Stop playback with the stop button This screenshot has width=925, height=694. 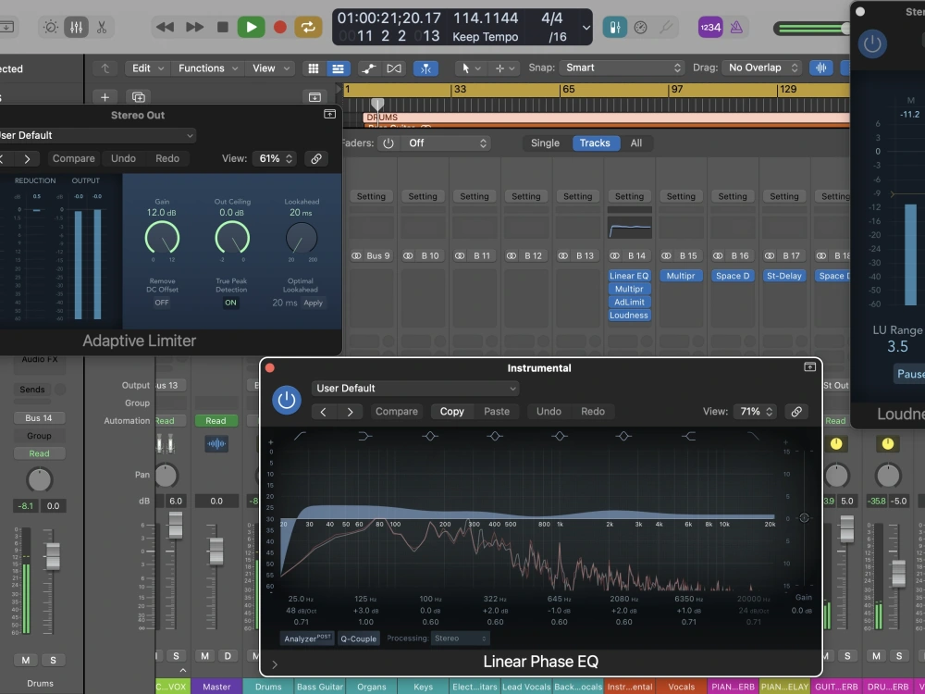coord(222,27)
